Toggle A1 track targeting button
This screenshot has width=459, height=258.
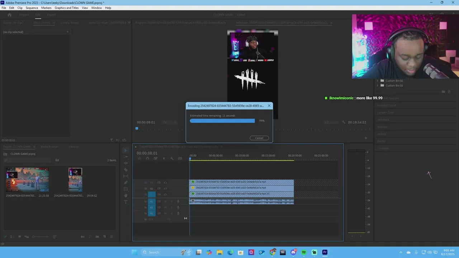(151, 201)
